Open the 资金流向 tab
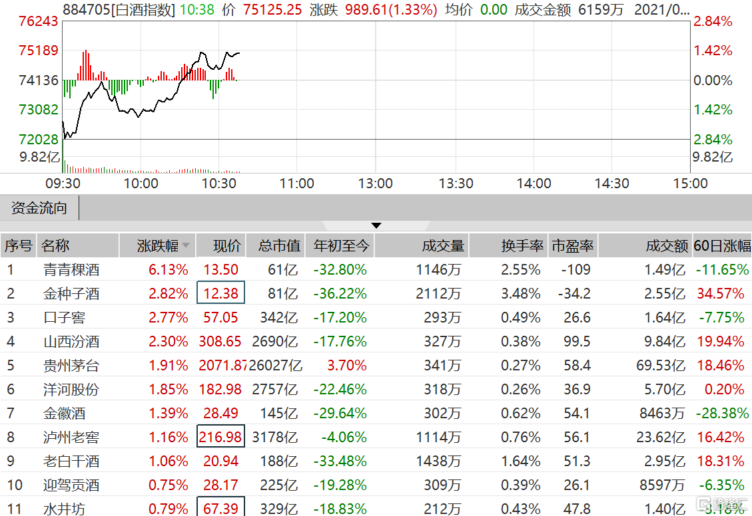The image size is (752, 516). point(39,207)
